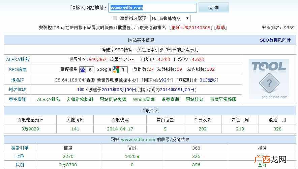
Task: Click the 站内链接 value 102
Action: (x=211, y=69)
